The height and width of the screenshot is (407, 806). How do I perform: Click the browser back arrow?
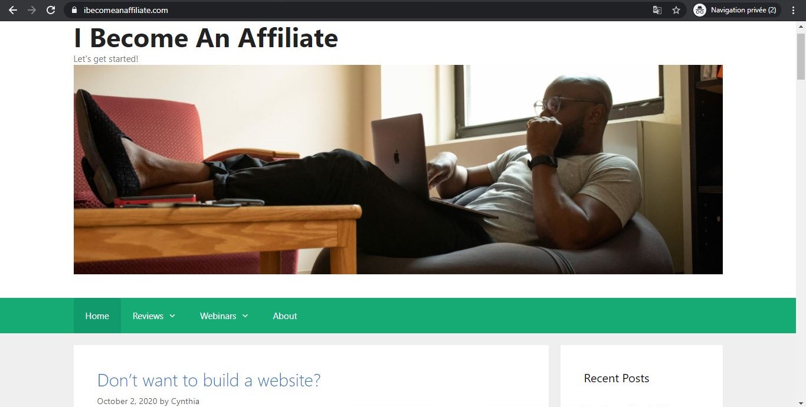12,10
